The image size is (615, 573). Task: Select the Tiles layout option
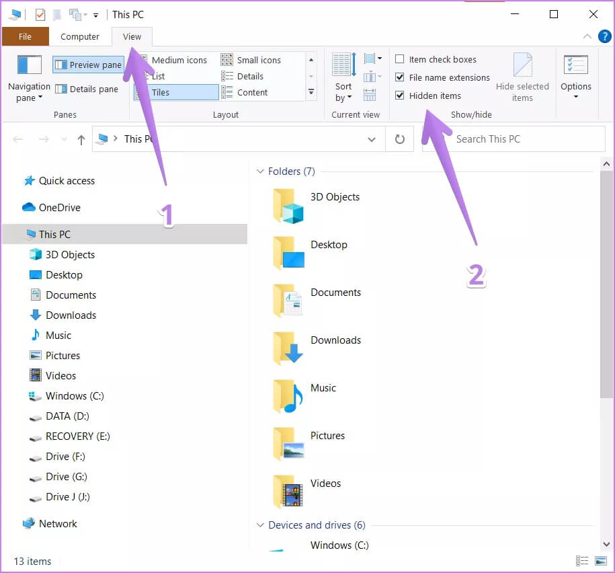coord(177,93)
